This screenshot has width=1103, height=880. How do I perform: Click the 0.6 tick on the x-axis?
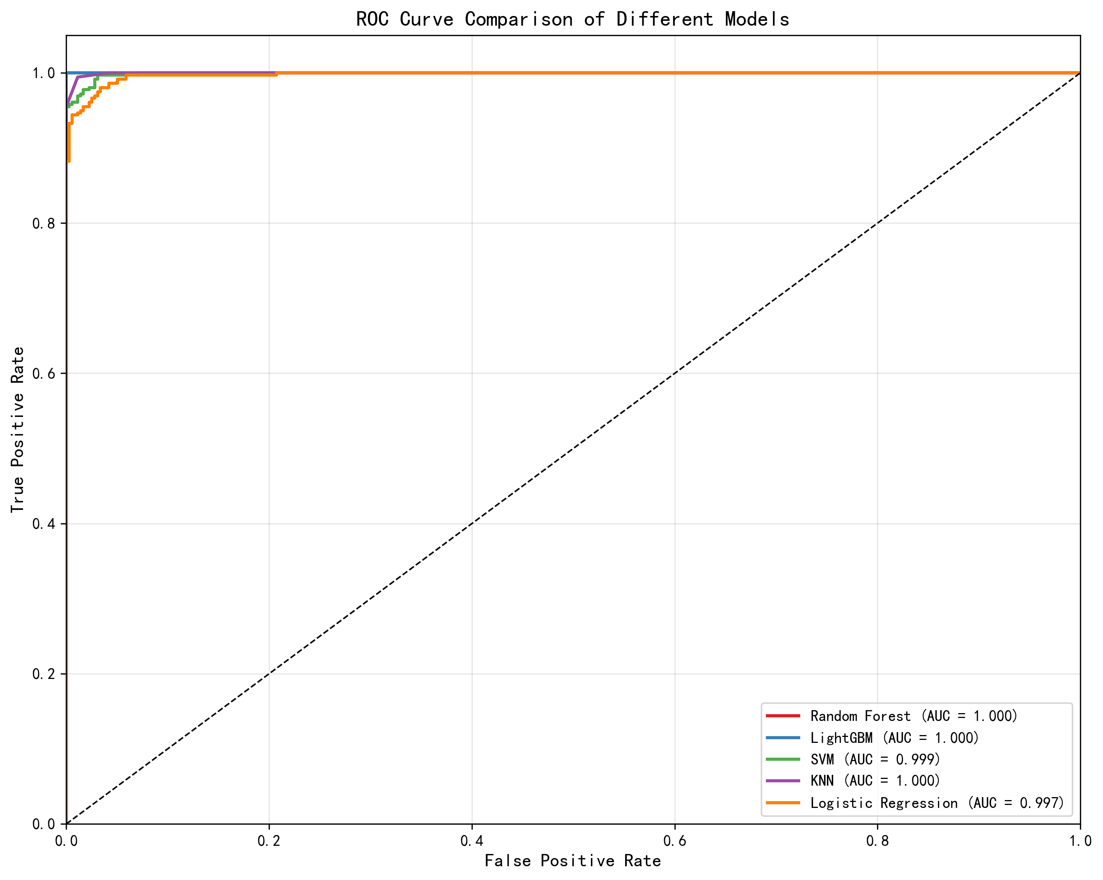point(674,841)
